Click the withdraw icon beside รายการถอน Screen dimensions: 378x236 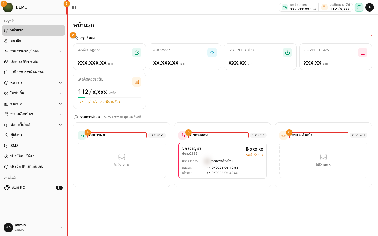(183, 135)
